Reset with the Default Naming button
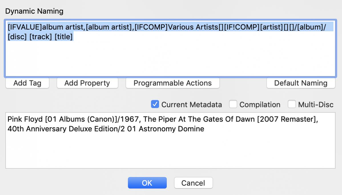The image size is (342, 195). pyautogui.click(x=301, y=83)
